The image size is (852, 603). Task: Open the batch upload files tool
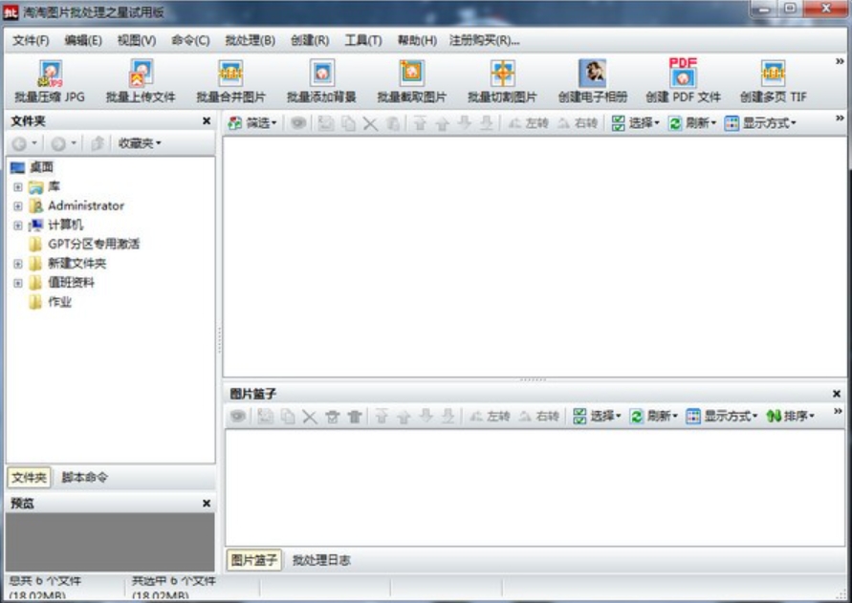pyautogui.click(x=141, y=81)
